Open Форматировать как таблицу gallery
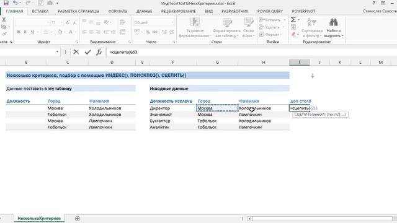 click(x=226, y=28)
